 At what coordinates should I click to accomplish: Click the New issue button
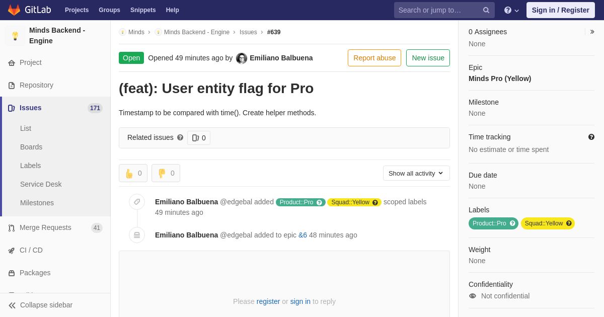428,58
